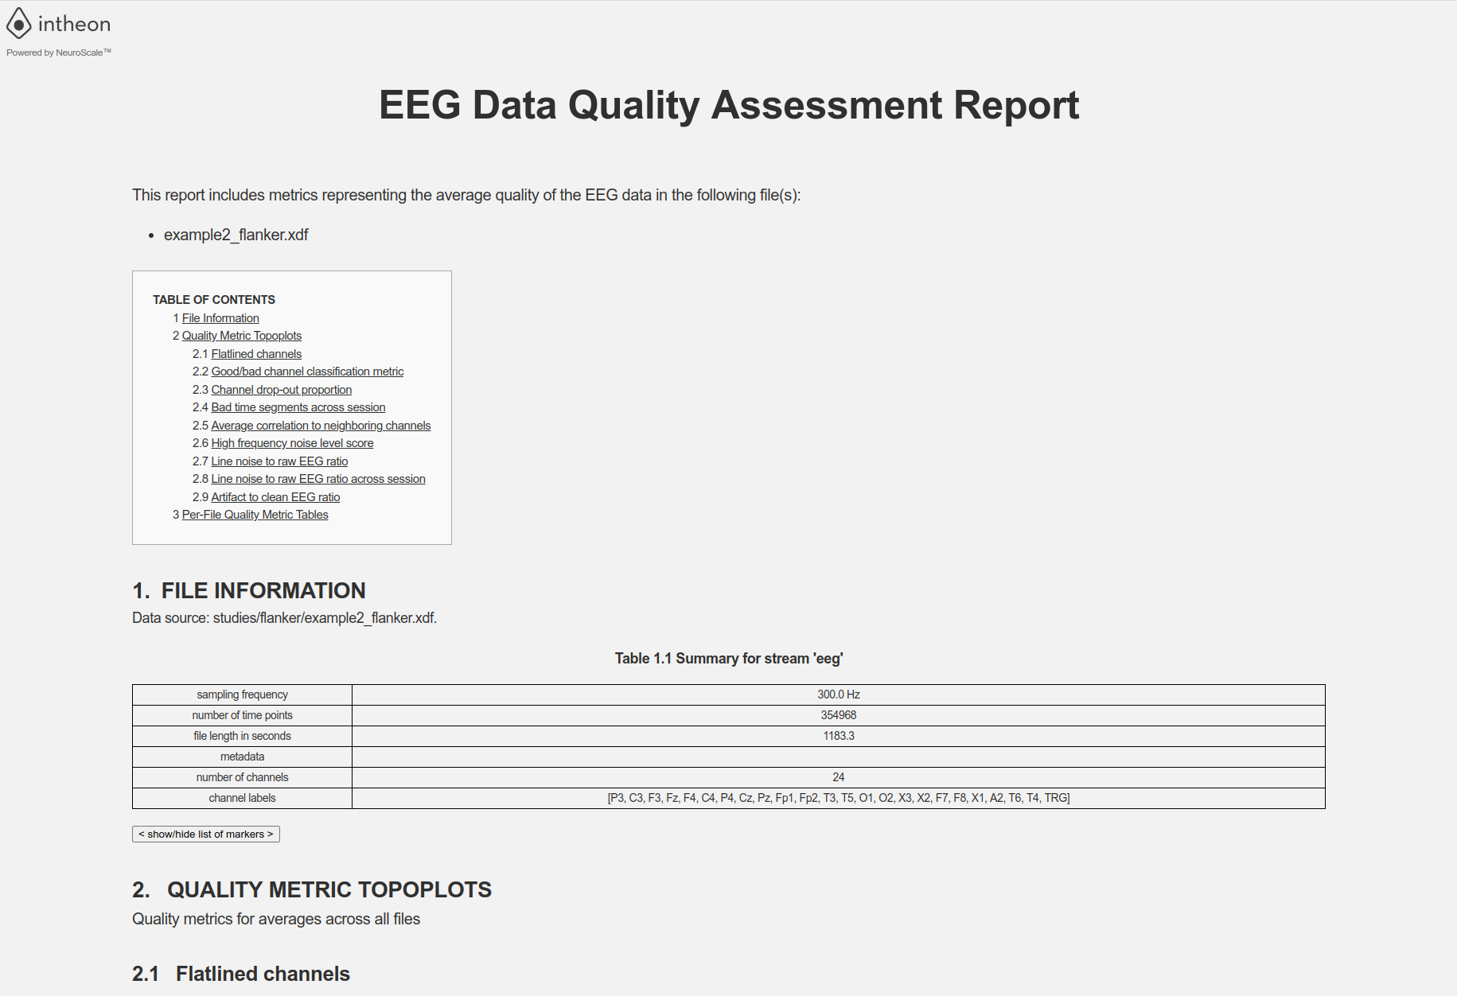Click the file length value 1183.3
The height and width of the screenshot is (996, 1457).
pyautogui.click(x=839, y=736)
